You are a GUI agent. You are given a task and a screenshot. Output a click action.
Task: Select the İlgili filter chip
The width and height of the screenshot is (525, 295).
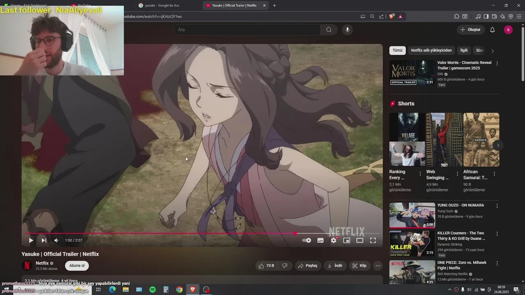pyautogui.click(x=464, y=50)
